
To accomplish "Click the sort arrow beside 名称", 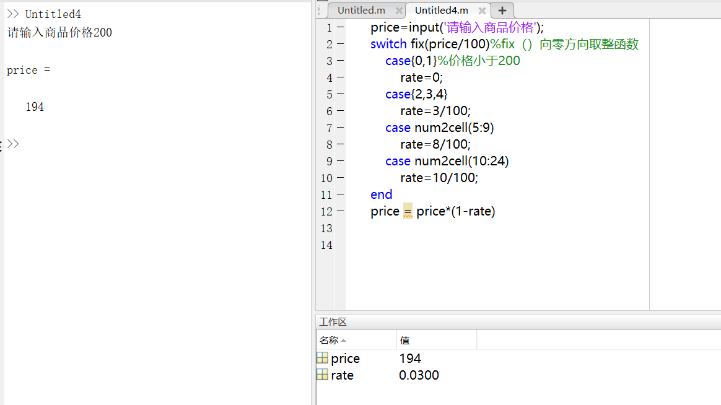I will coord(344,341).
